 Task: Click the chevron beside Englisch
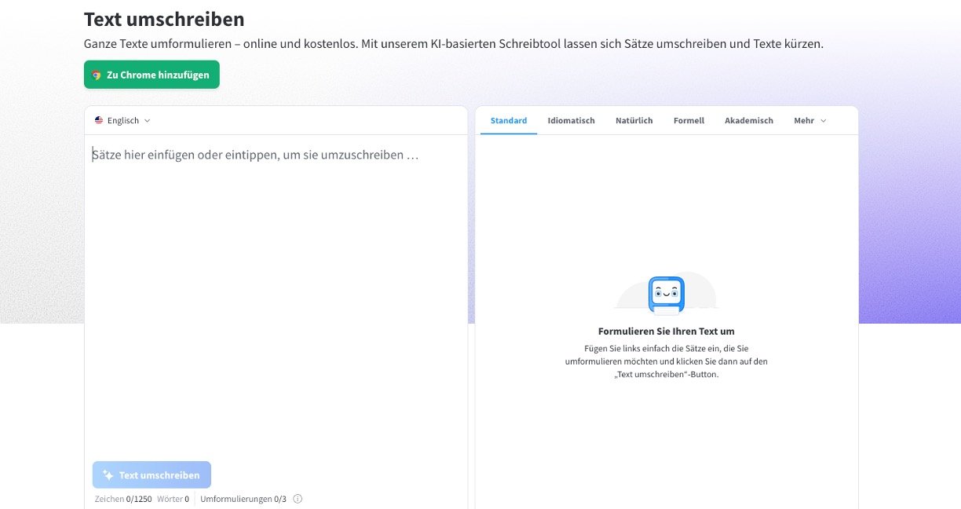pos(148,121)
